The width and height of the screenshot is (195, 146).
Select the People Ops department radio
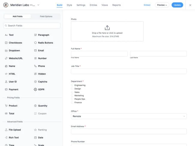[x=72, y=99]
